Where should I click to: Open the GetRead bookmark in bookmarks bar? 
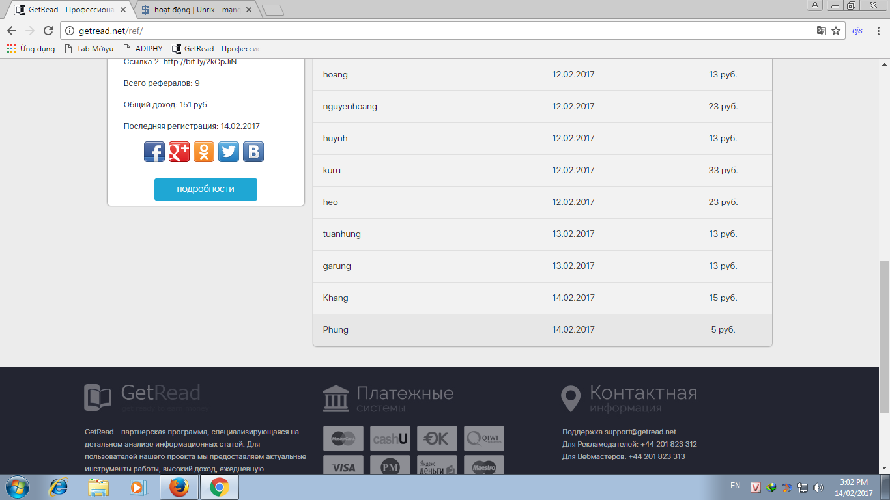[x=216, y=49]
